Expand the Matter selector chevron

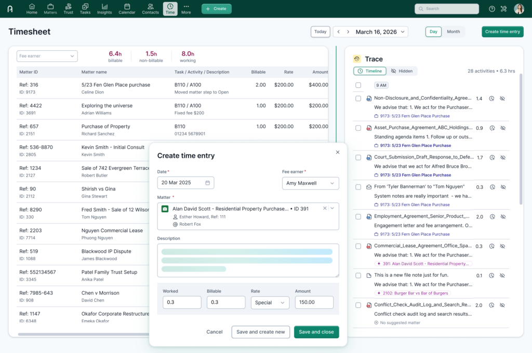tap(332, 208)
